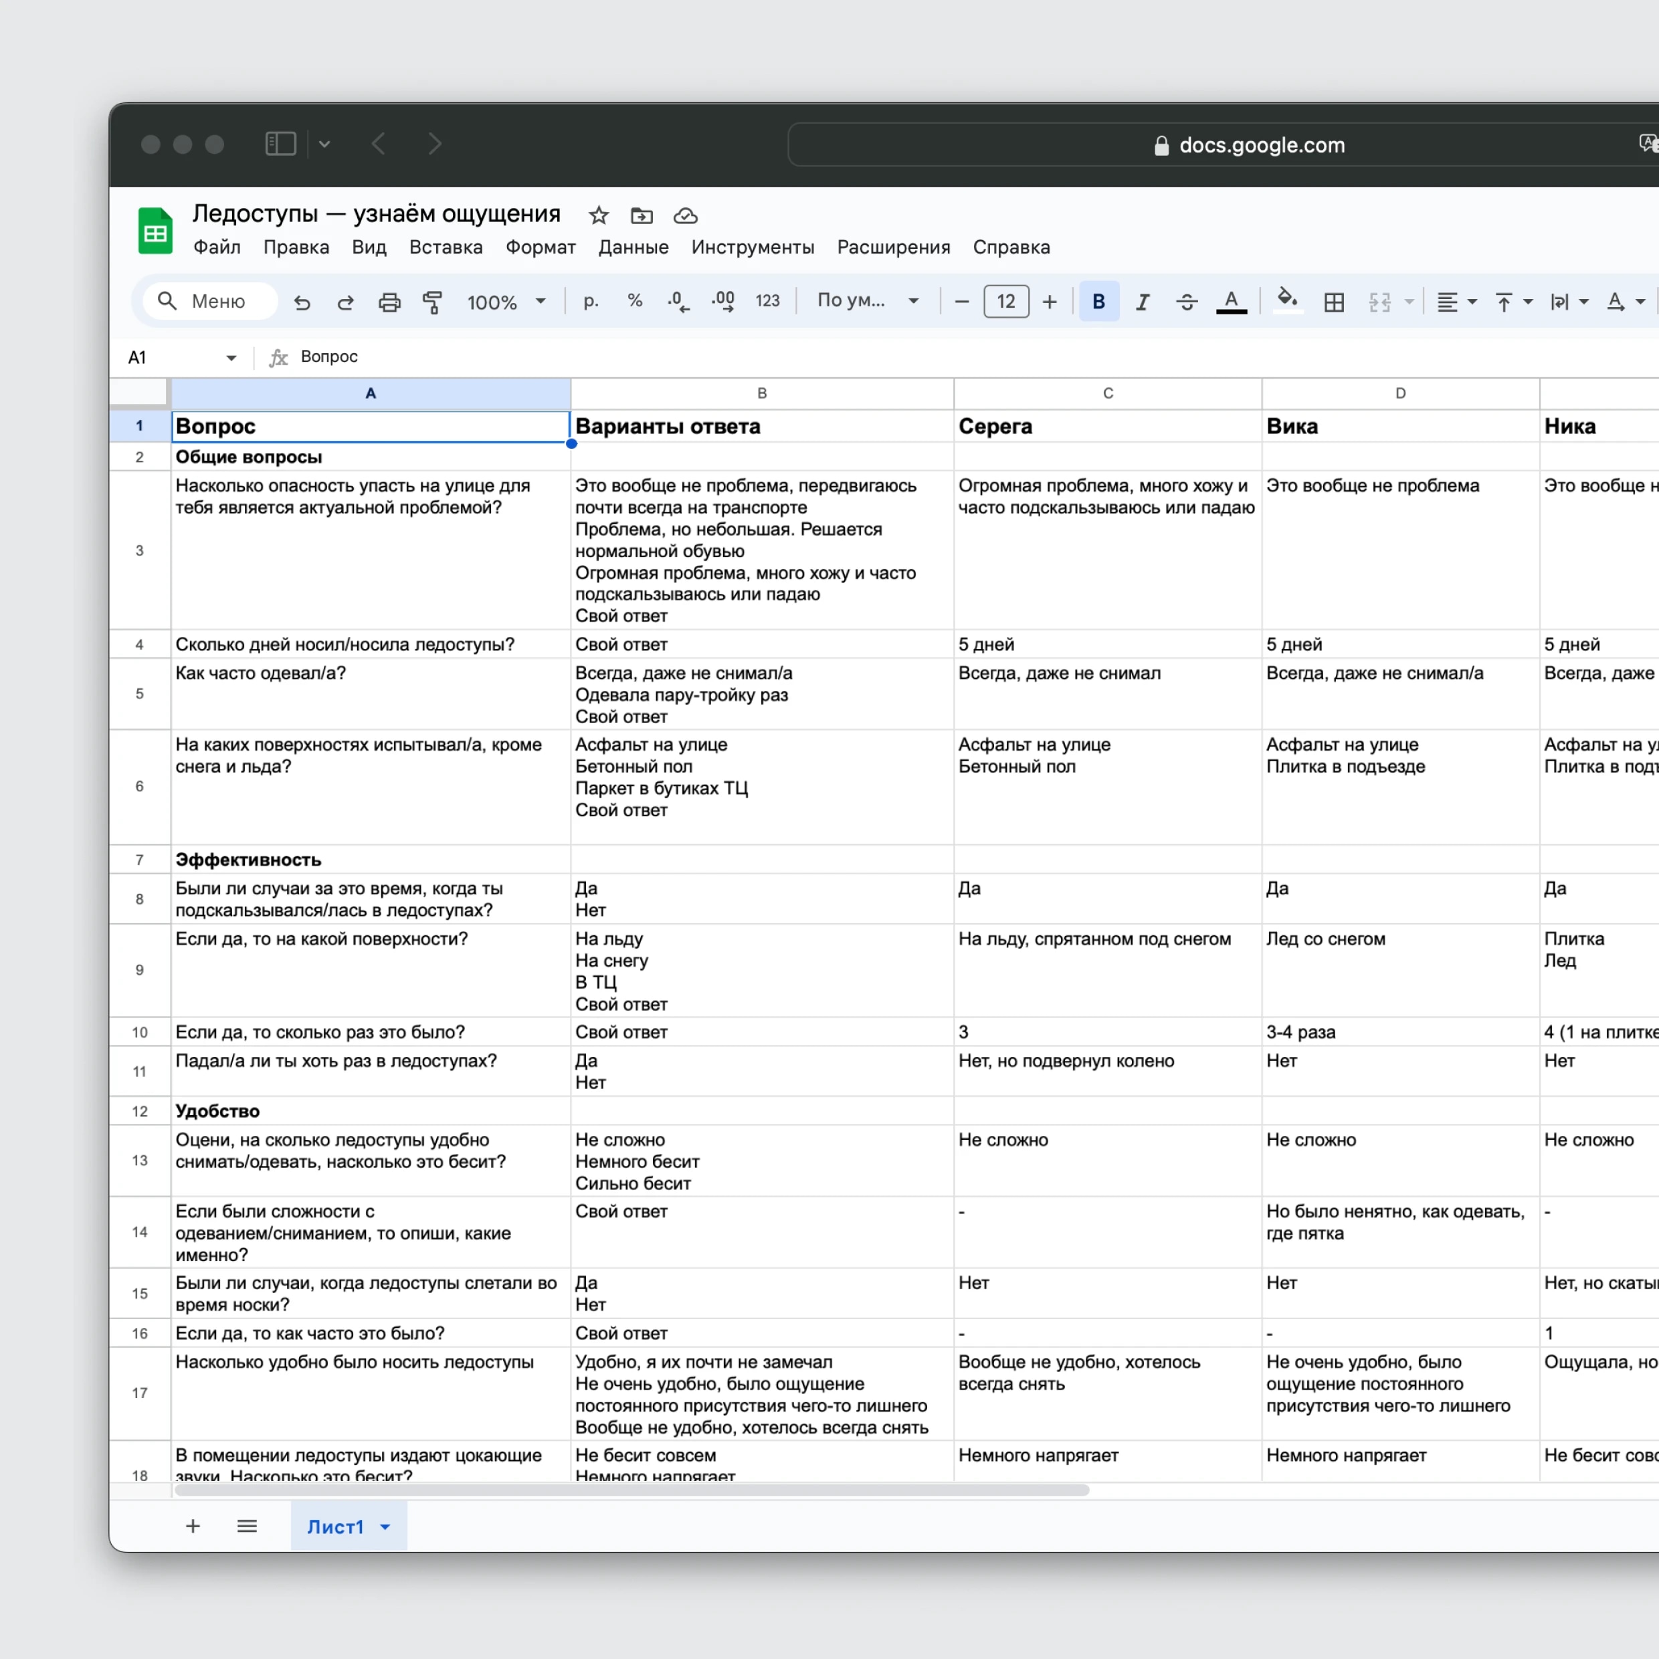Select the Эффективность section cell
The image size is (1659, 1659).
point(371,860)
